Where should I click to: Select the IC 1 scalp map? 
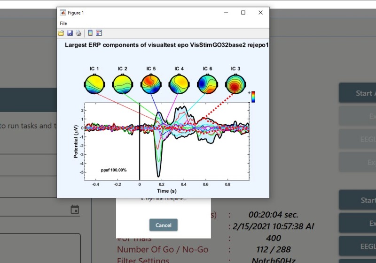point(94,84)
